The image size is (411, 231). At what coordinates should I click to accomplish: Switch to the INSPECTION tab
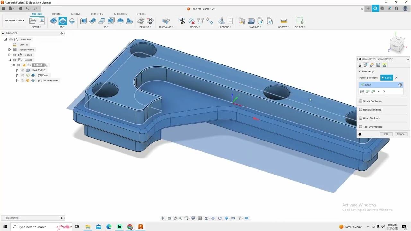[97, 14]
